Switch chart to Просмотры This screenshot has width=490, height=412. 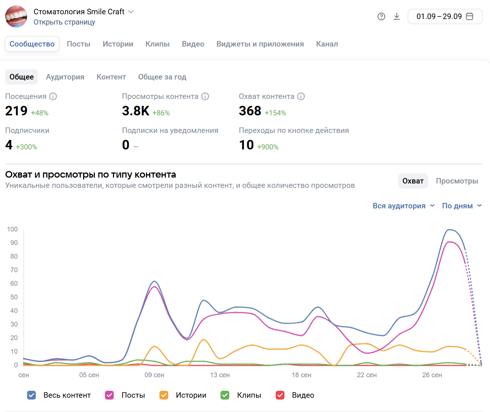tap(457, 181)
